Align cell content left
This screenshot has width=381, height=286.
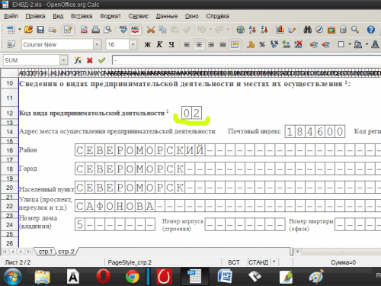(187, 45)
